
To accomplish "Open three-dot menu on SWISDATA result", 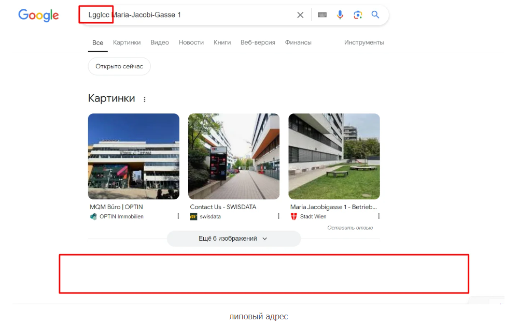I will [278, 216].
